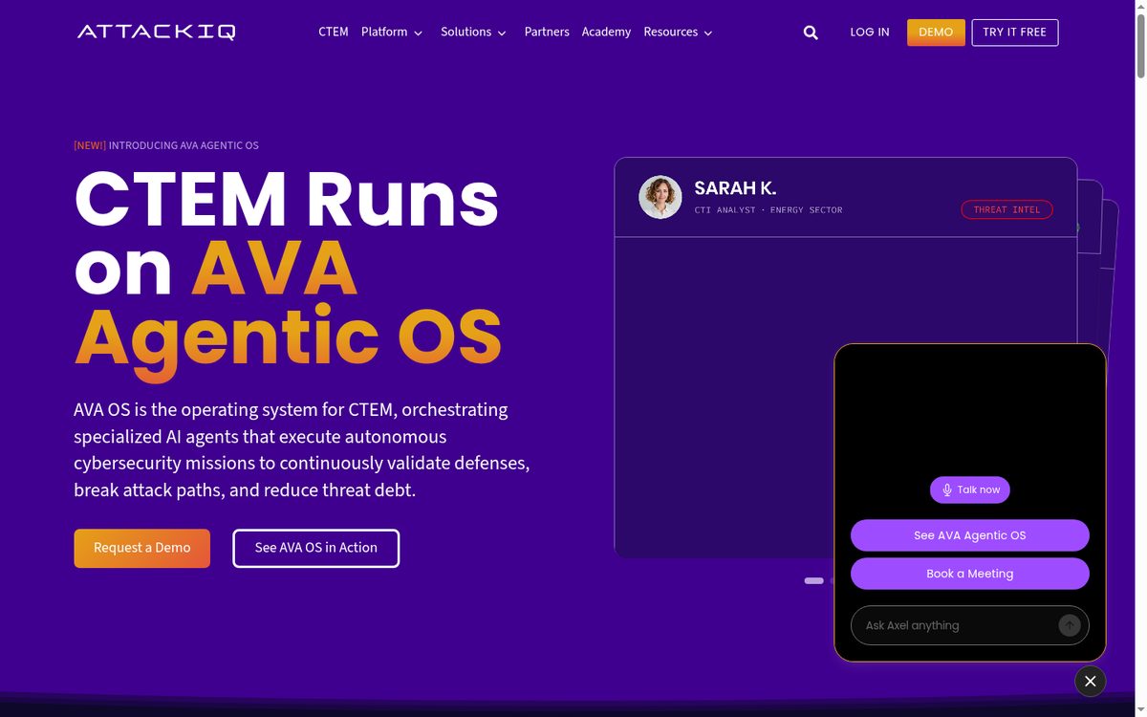Viewport: 1147px width, 717px height.
Task: Click the SARAH K. name heading
Action: tap(735, 188)
